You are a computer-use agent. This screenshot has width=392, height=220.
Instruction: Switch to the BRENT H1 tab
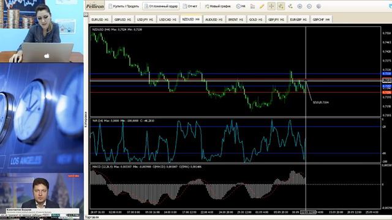pos(235,20)
